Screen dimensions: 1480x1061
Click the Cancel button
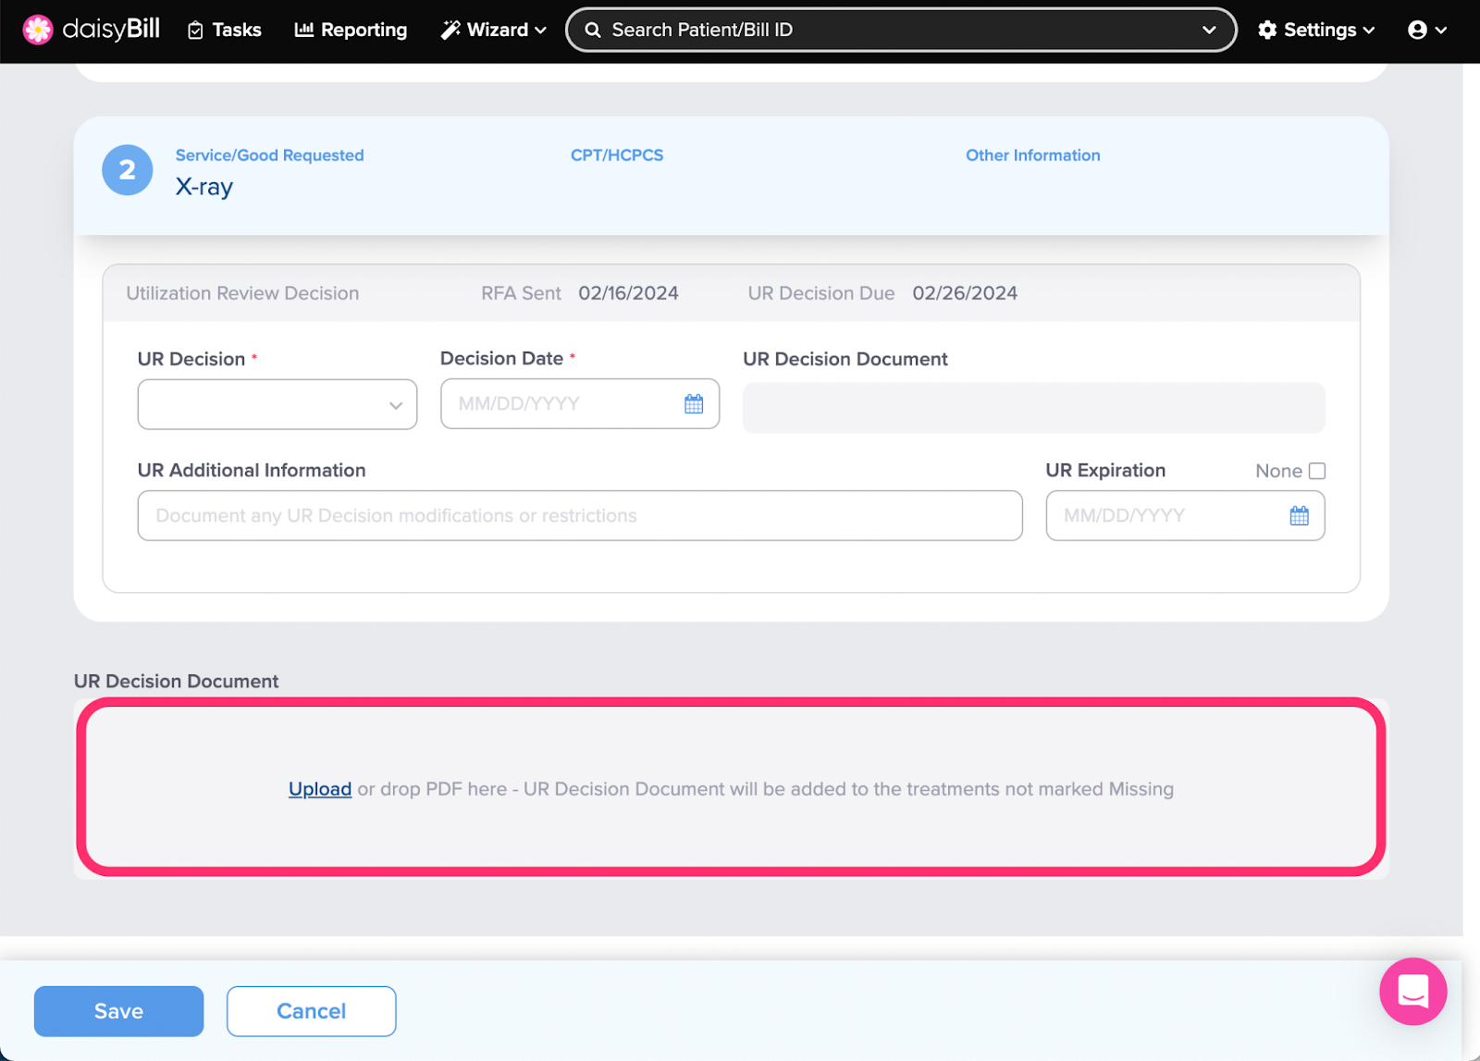pyautogui.click(x=311, y=1011)
